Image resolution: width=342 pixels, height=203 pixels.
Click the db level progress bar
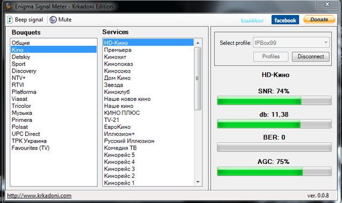point(274,123)
